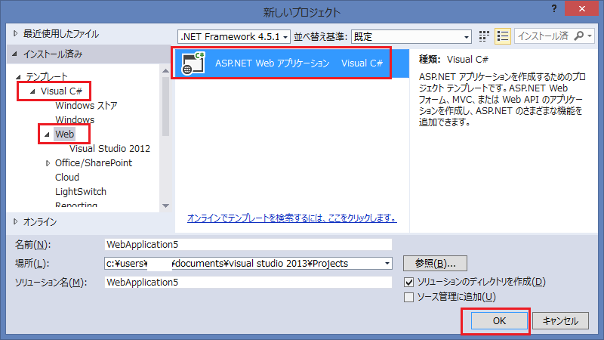Click the solution name input field

pyautogui.click(x=248, y=282)
